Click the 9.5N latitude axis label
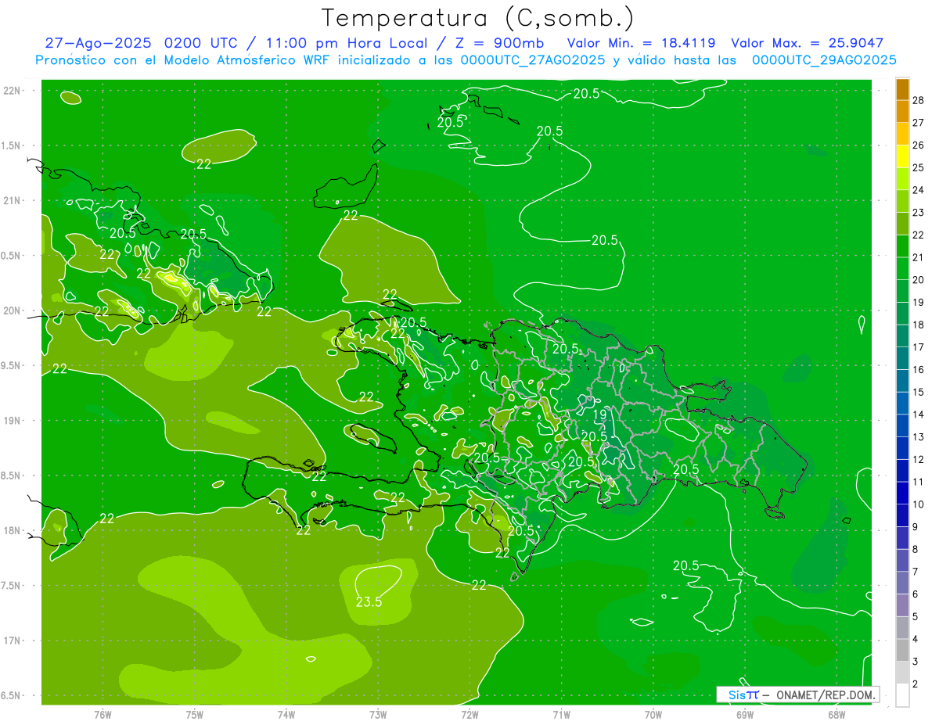The height and width of the screenshot is (725, 939). pyautogui.click(x=13, y=365)
